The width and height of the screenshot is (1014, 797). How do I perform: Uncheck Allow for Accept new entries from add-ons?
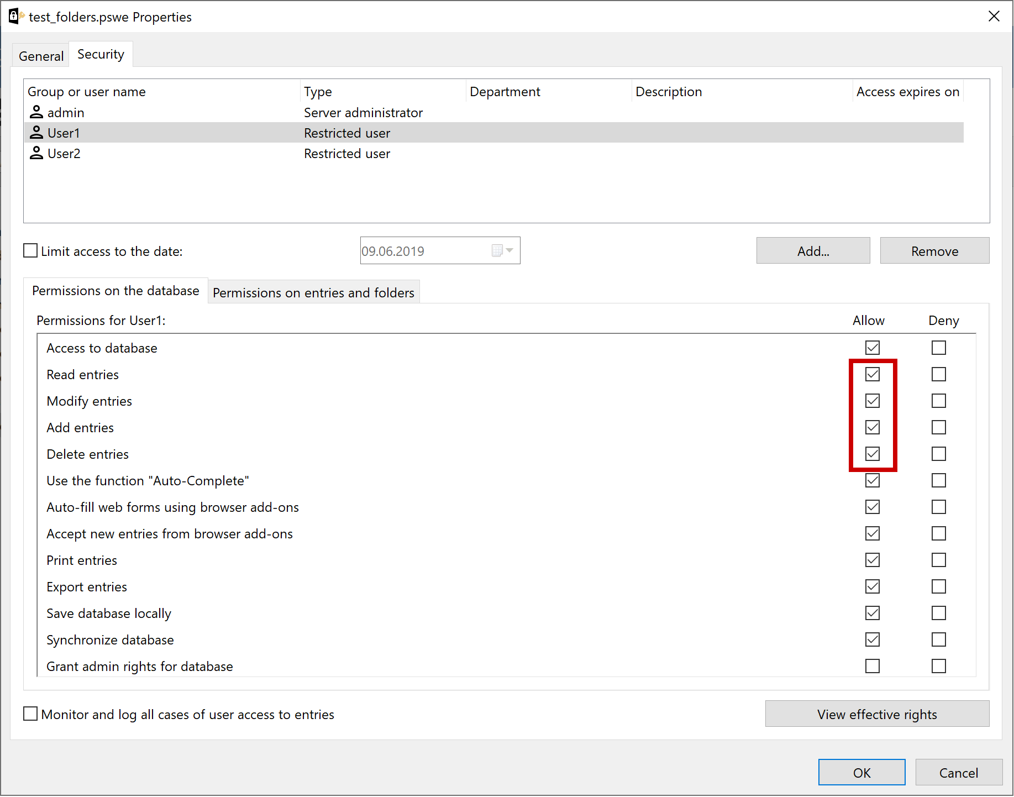[x=873, y=533]
